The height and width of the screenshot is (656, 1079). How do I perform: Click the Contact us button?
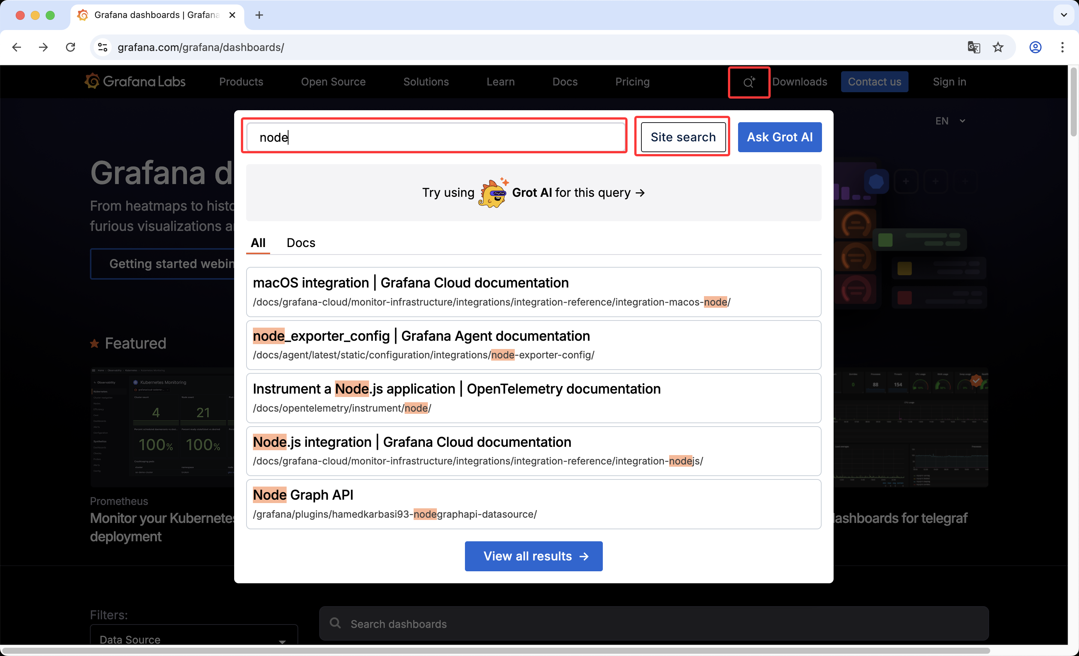(x=874, y=82)
